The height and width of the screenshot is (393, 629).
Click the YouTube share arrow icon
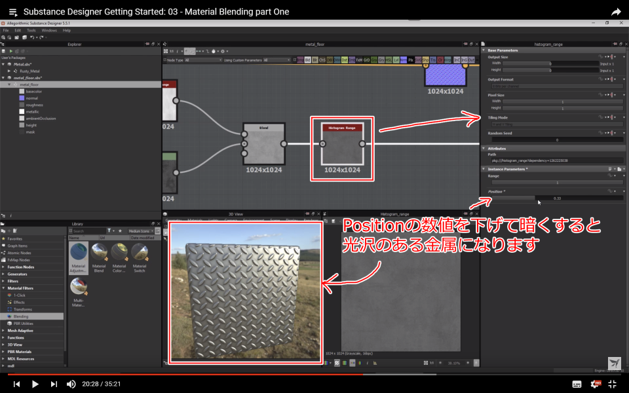click(616, 12)
